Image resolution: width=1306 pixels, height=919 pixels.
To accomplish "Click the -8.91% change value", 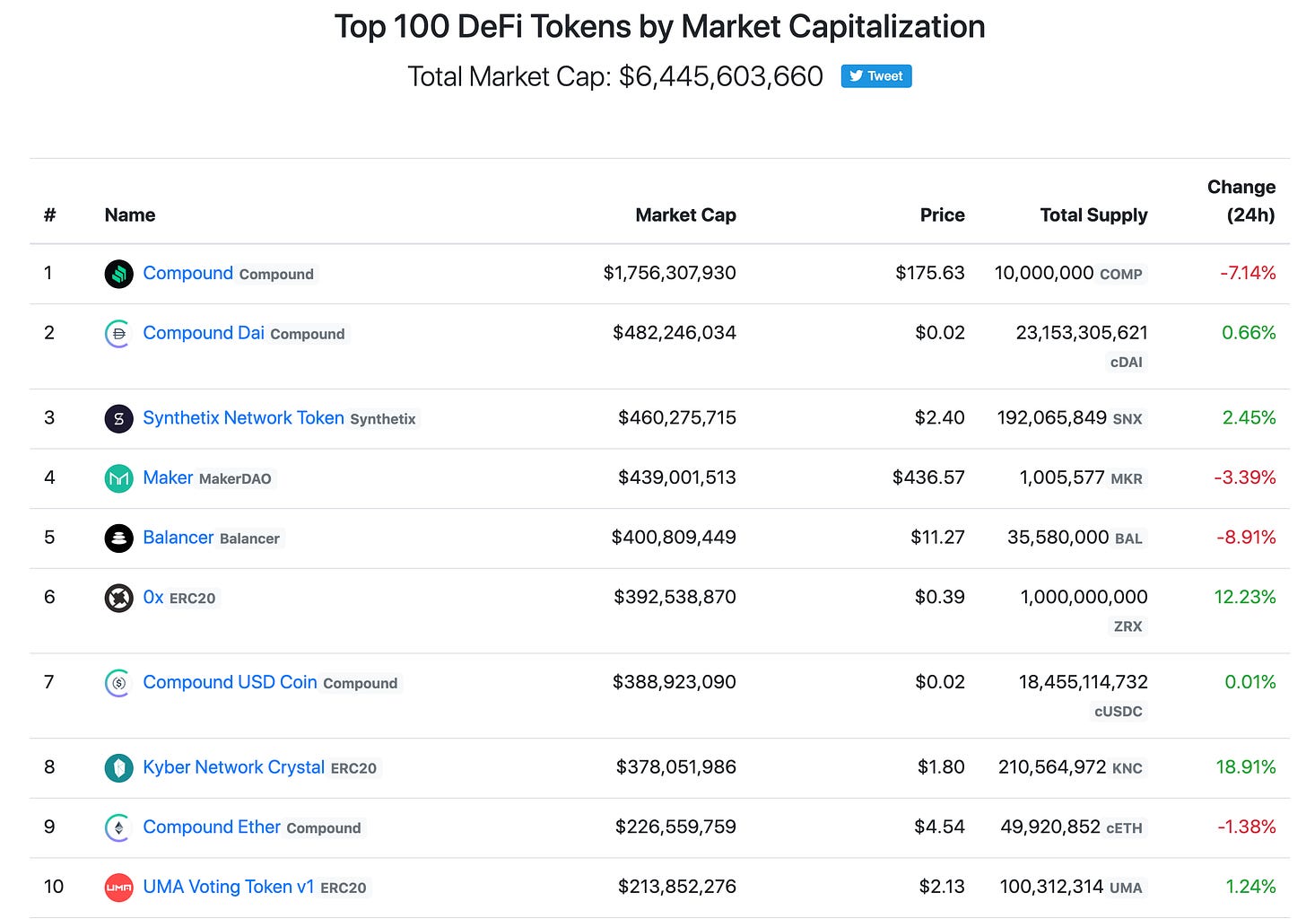I will coord(1246,537).
